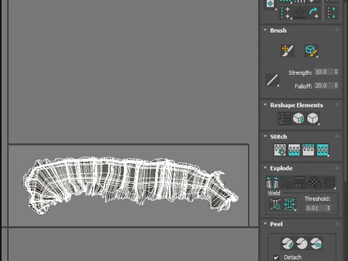
Task: Click the Peel rollout drag handle
Action: tap(337, 223)
